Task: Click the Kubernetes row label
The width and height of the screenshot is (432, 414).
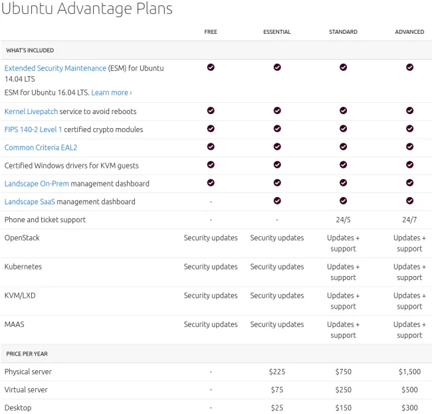Action: click(23, 267)
